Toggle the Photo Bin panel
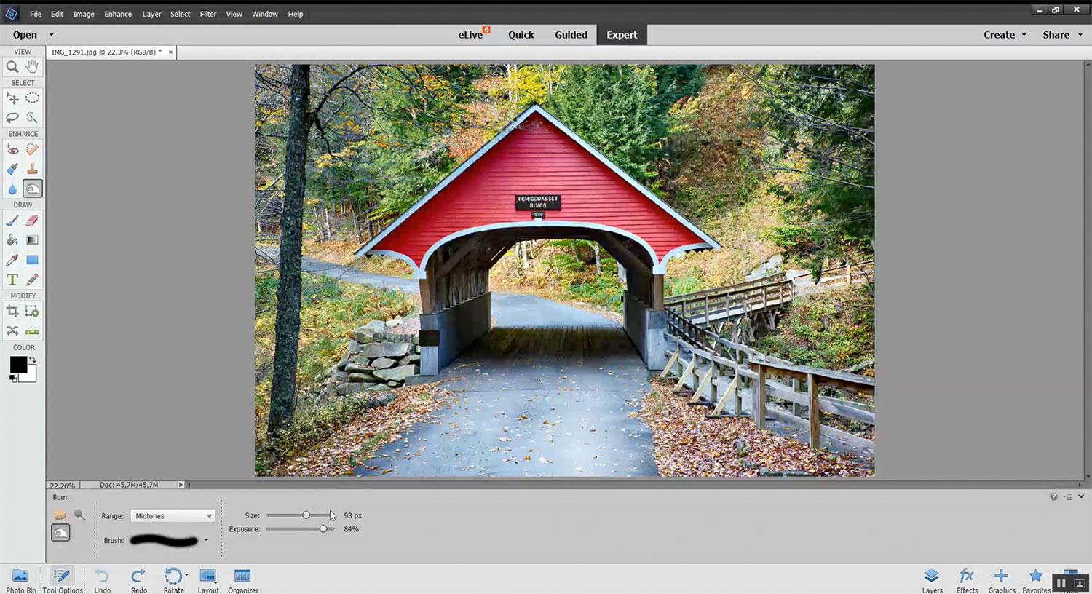Viewport: 1092px width, 594px height. 20,580
